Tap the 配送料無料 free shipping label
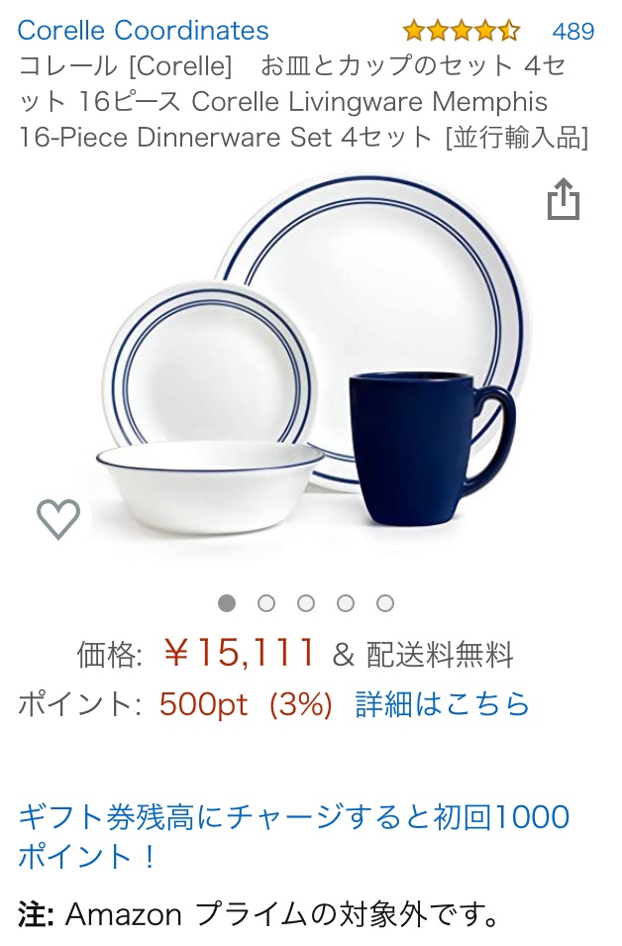Viewport: 622px width, 946px height. [x=440, y=654]
